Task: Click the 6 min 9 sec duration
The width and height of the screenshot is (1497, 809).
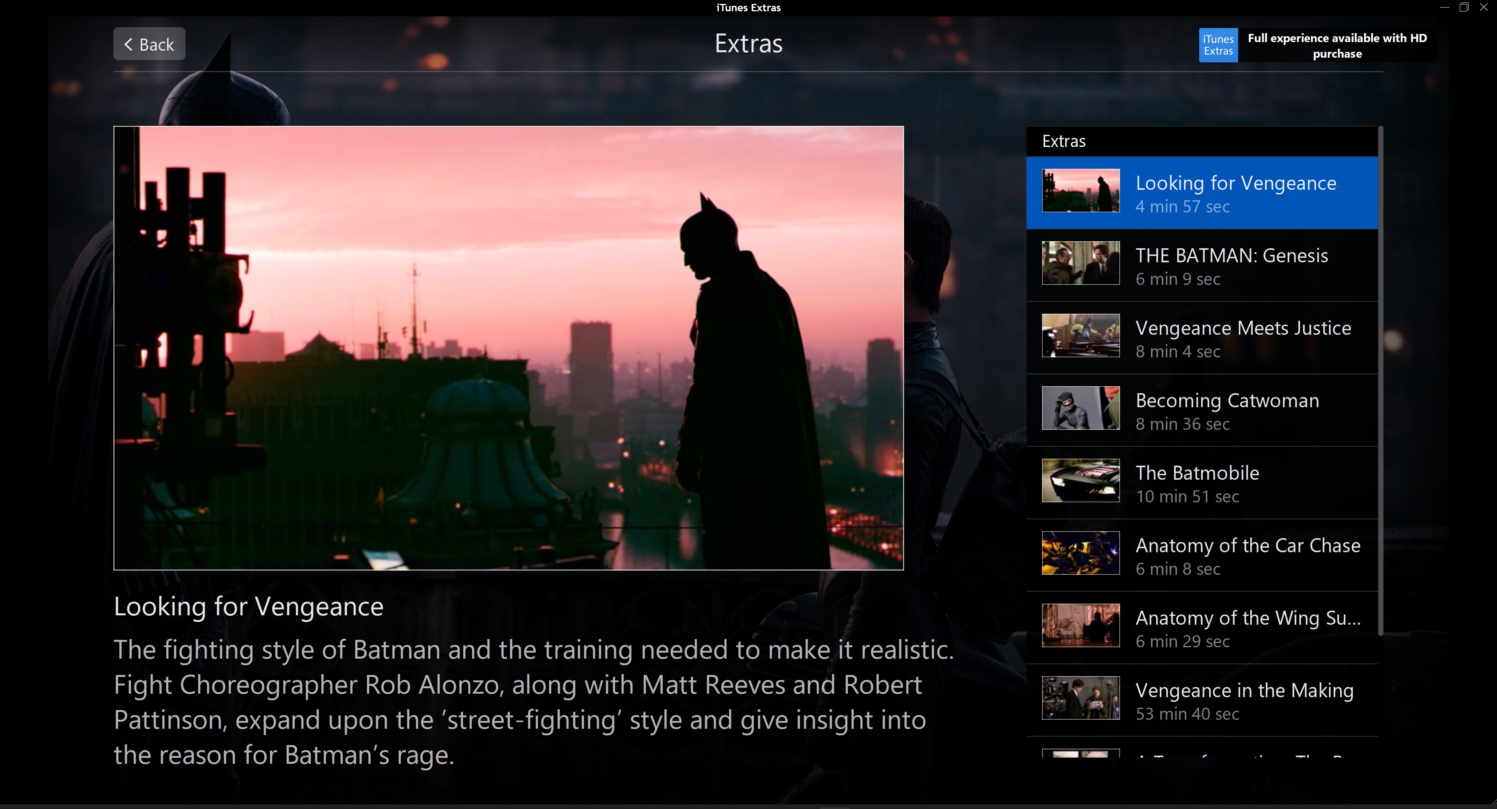Action: [1178, 279]
